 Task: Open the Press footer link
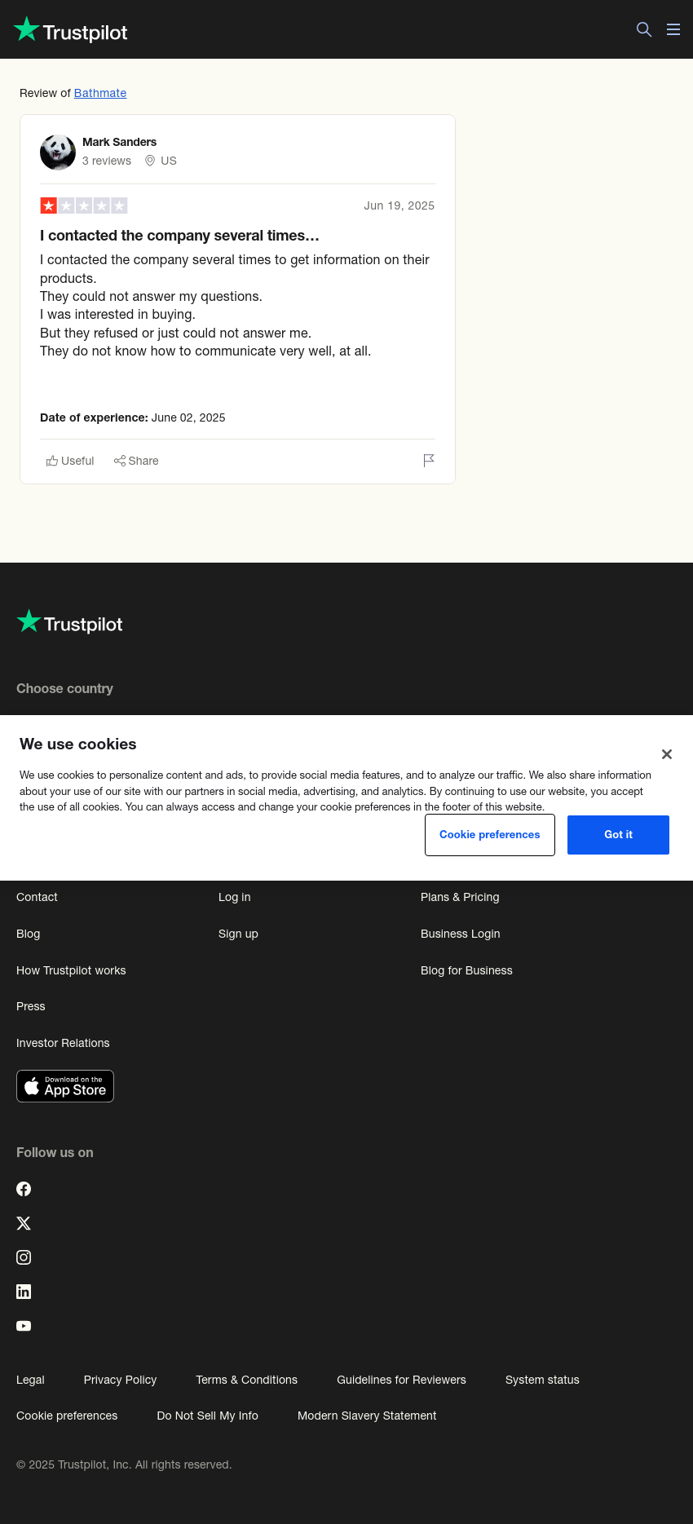coord(31,1006)
